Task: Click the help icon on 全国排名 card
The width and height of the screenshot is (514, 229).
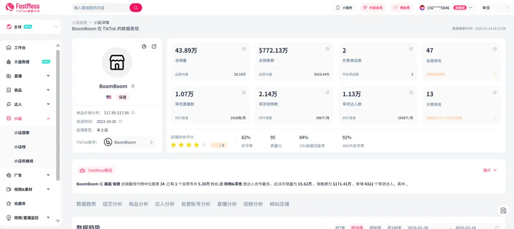Action: (495, 49)
